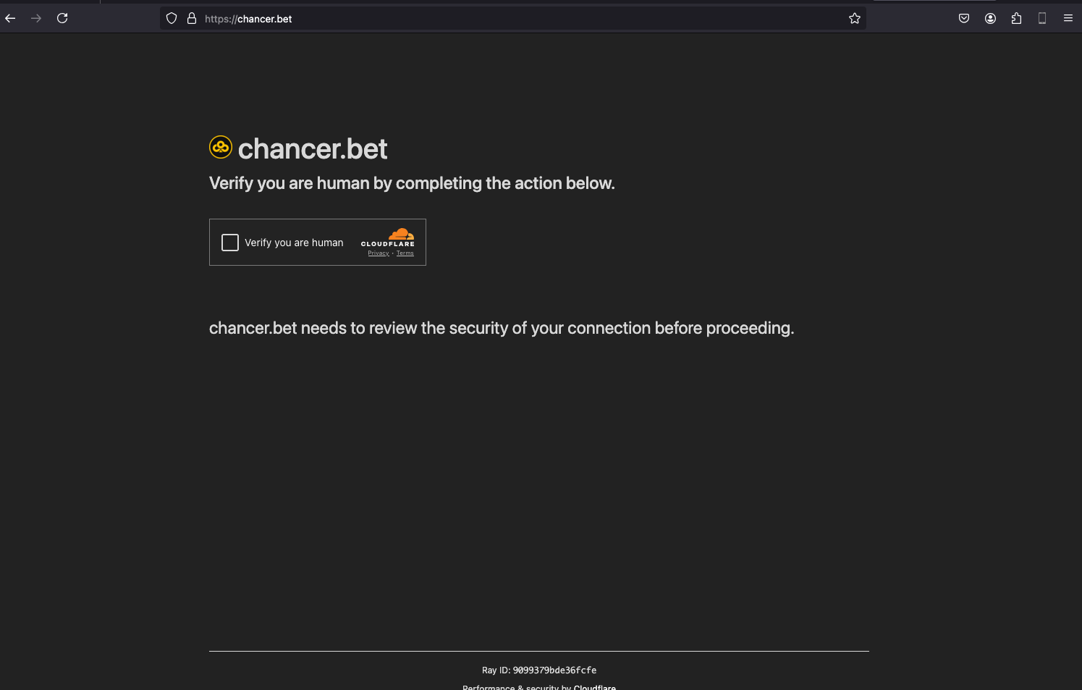Click the toolbar icon left of the menu button
Image resolution: width=1082 pixels, height=690 pixels.
point(1042,19)
